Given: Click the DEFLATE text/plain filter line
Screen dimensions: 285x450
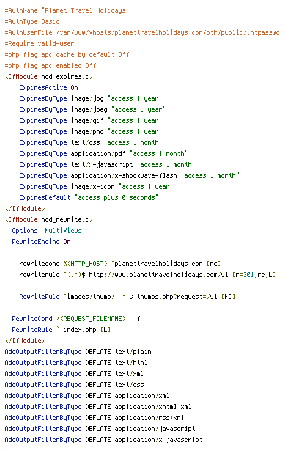Looking at the screenshot, I should (78, 352).
